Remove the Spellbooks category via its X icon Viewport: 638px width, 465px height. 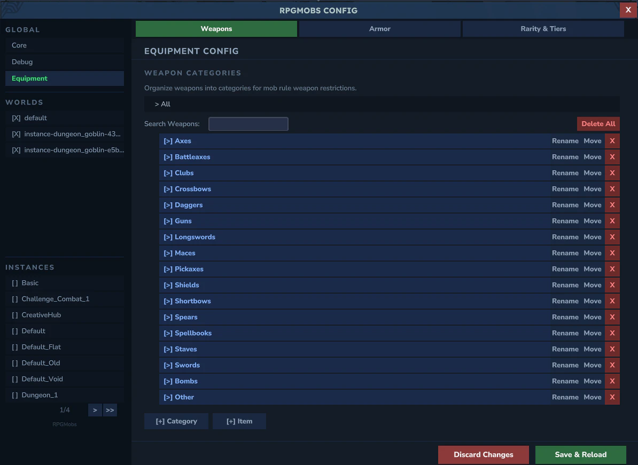pyautogui.click(x=612, y=333)
